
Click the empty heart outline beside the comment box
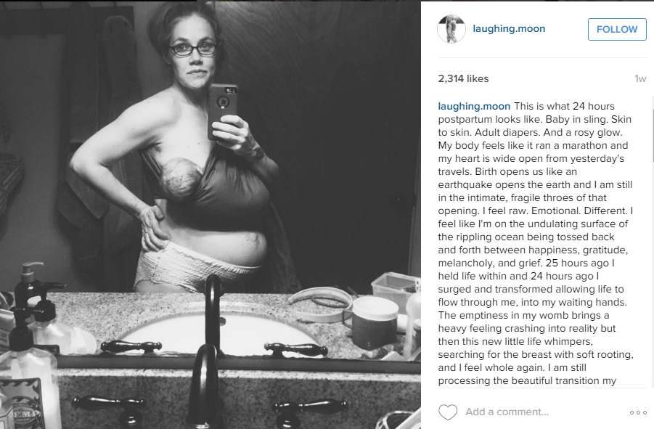(448, 412)
